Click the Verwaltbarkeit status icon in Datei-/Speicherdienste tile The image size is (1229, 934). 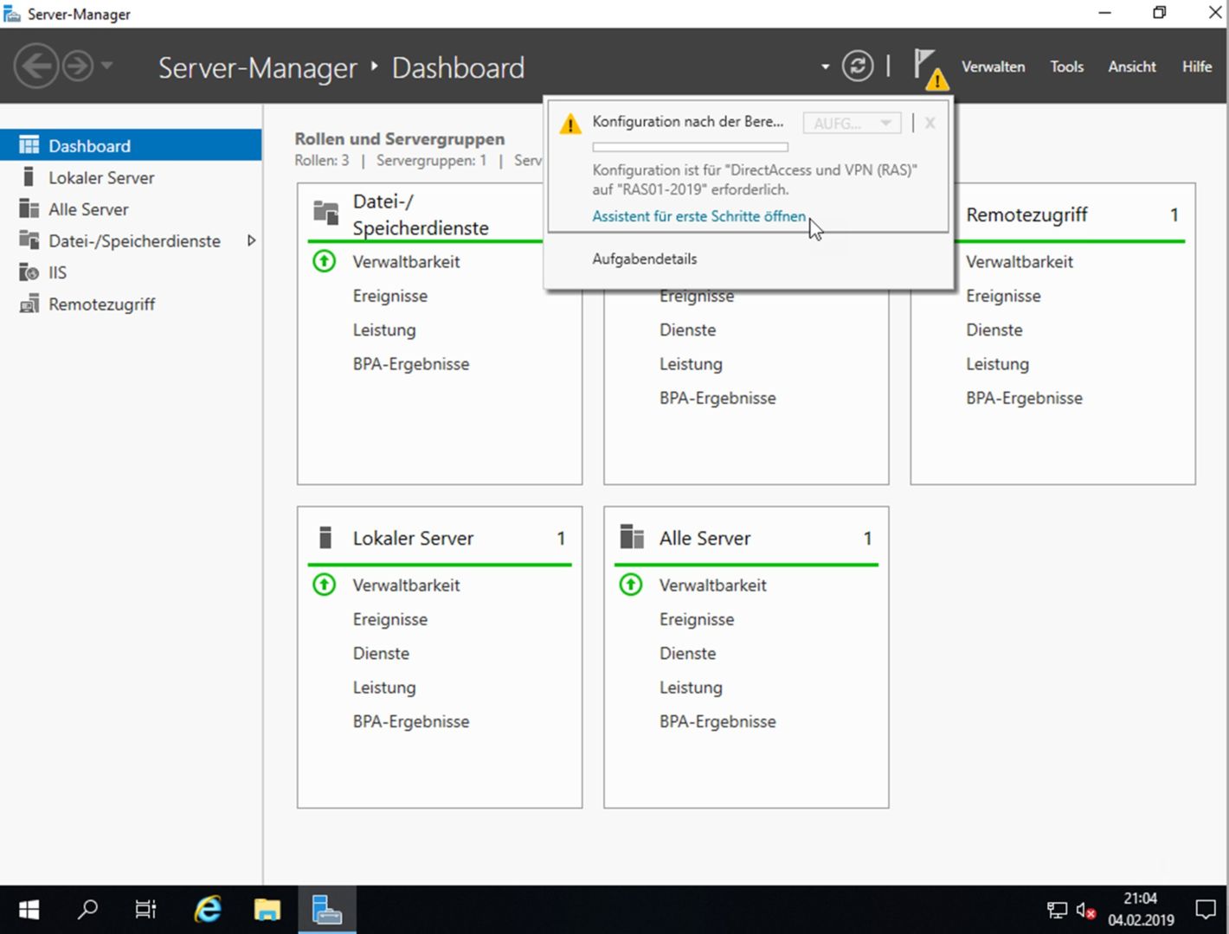coord(325,260)
